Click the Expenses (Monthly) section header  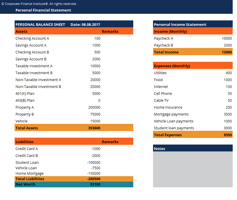(x=172, y=65)
